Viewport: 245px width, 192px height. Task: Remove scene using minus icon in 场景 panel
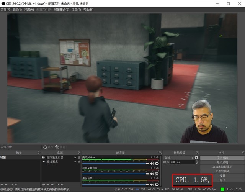6,185
